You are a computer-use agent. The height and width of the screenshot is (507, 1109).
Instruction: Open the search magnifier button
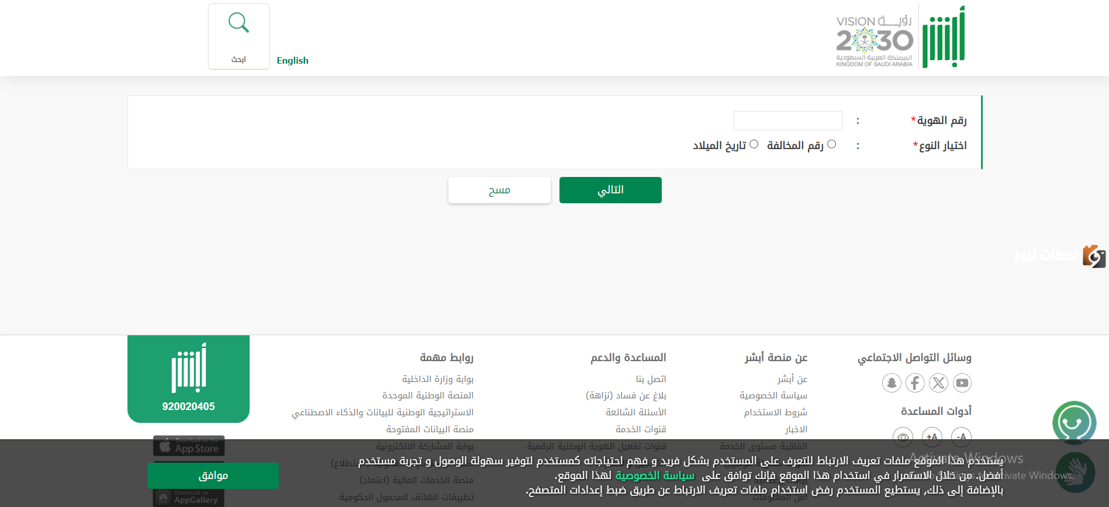pyautogui.click(x=239, y=36)
